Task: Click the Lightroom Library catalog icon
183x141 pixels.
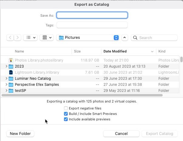Action: click(x=11, y=72)
